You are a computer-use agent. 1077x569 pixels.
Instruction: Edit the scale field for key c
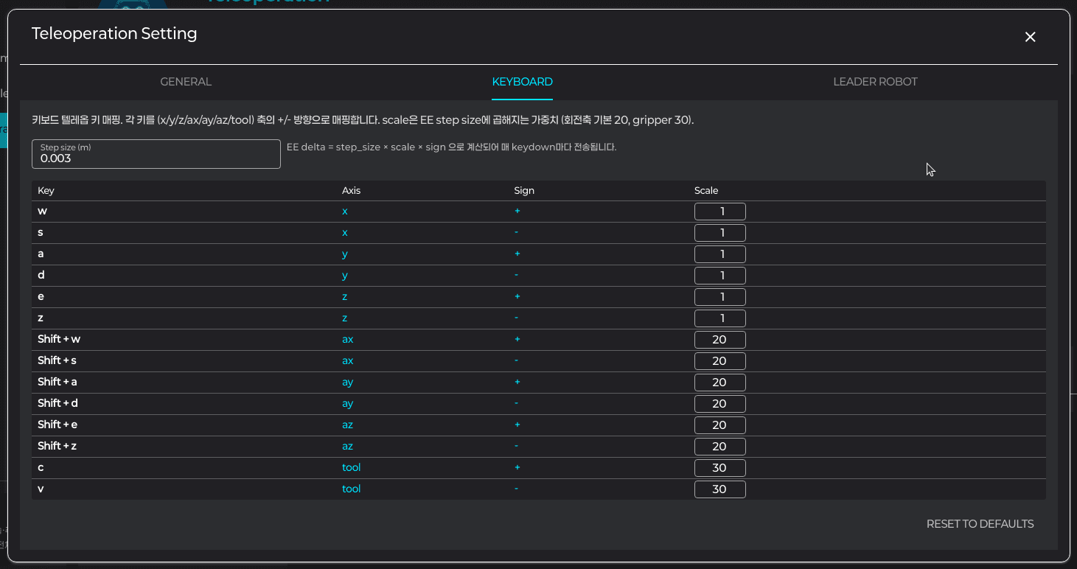[x=720, y=468]
